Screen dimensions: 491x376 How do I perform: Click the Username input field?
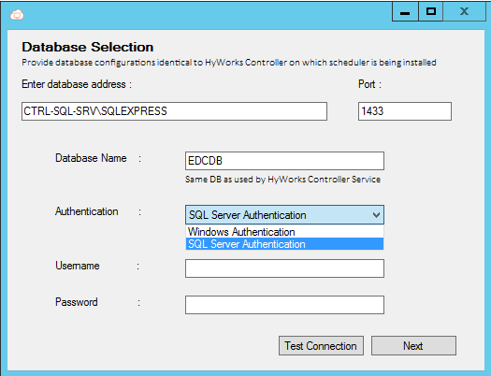tap(284, 268)
